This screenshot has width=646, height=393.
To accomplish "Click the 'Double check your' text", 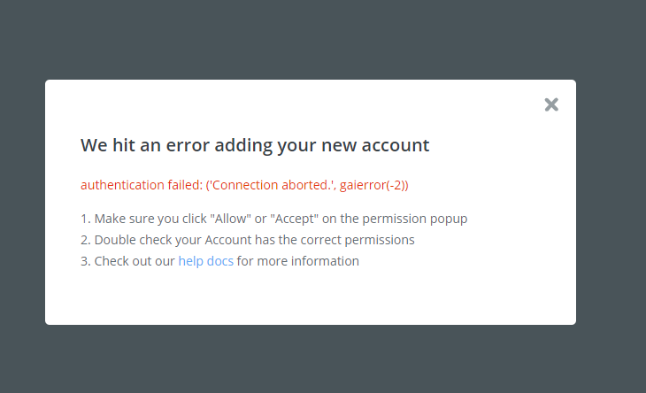I will pyautogui.click(x=148, y=240).
